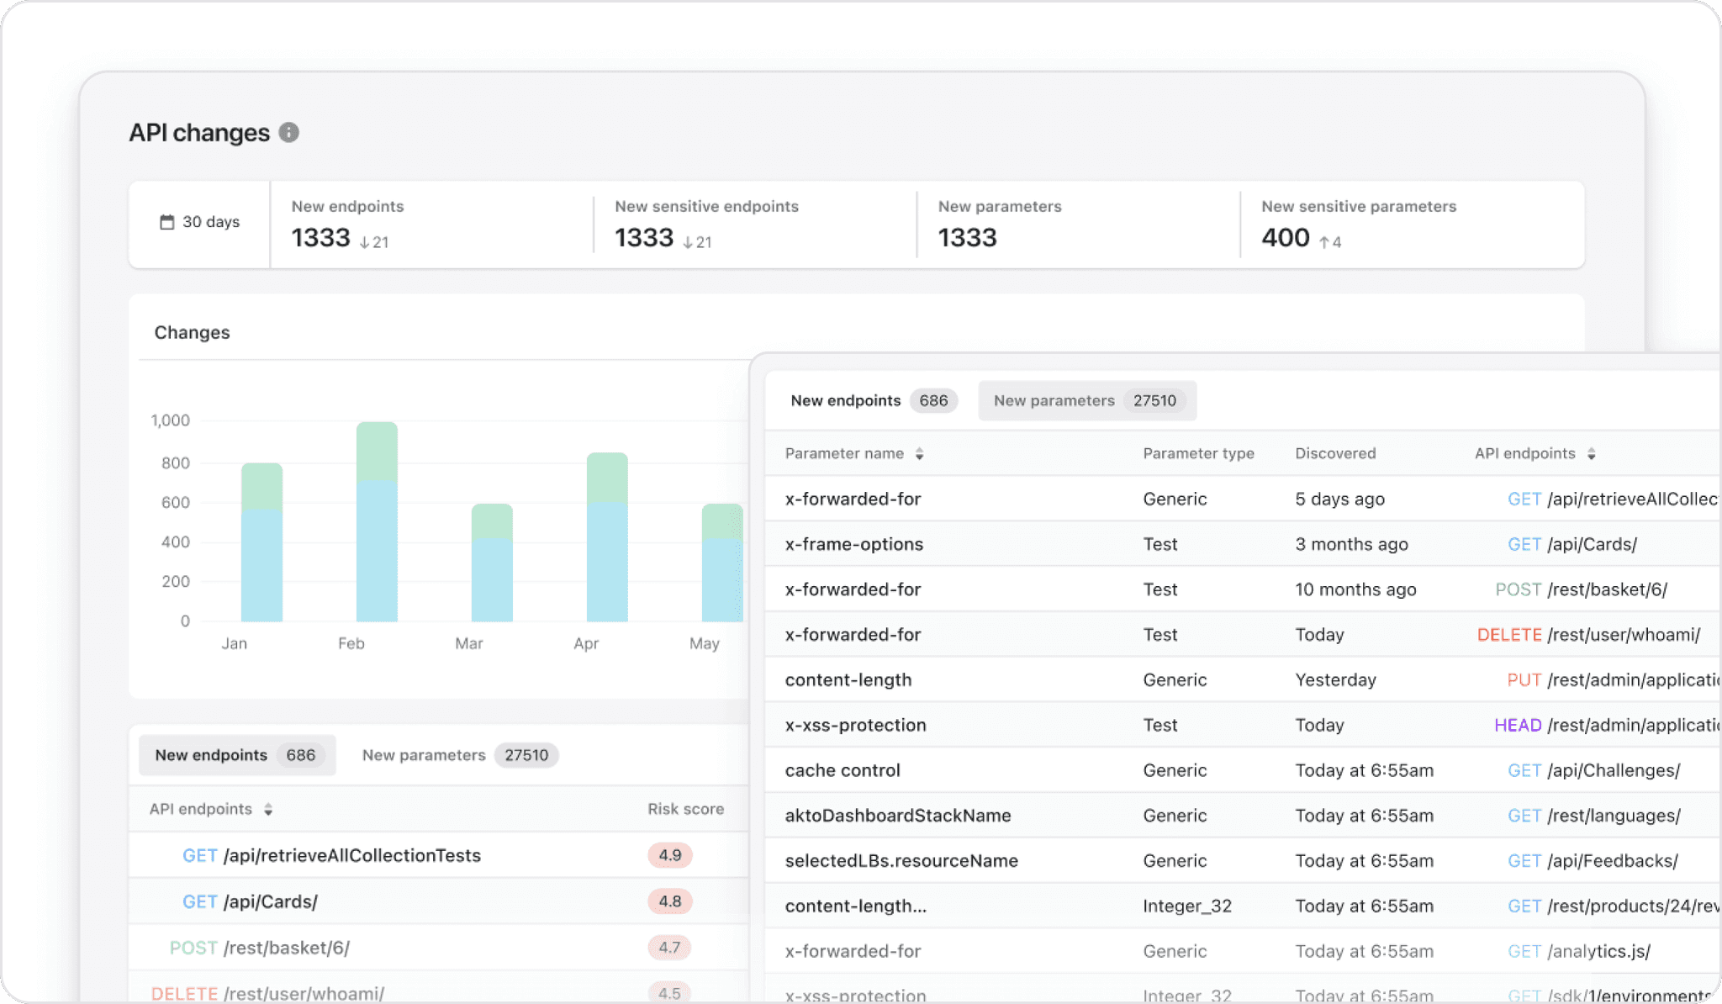Screen dimensions: 1722x1004
Task: Open the Discovered column sorting control
Action: point(1334,453)
